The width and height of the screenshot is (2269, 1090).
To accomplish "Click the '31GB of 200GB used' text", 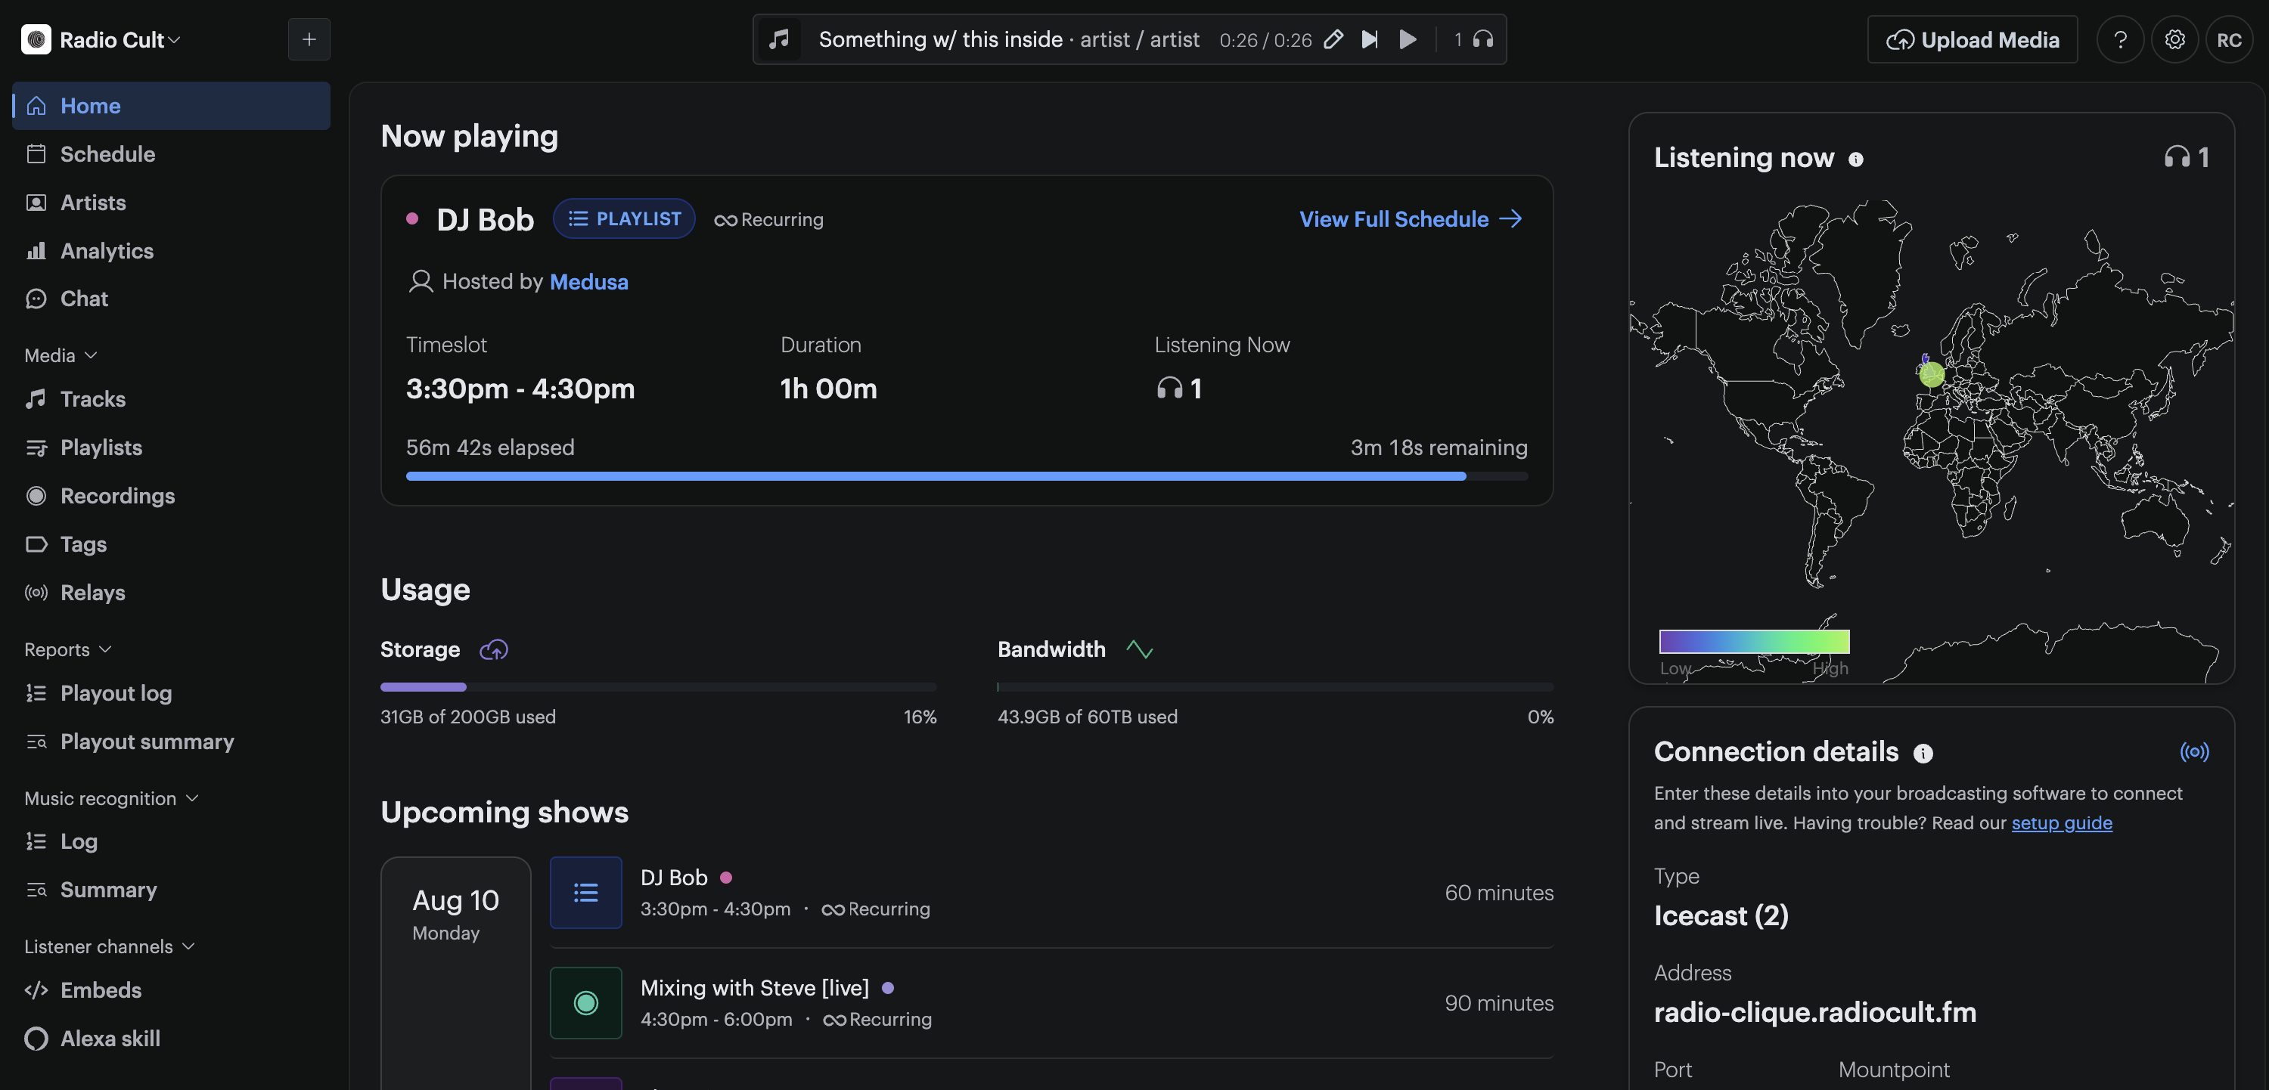I will click(x=467, y=717).
